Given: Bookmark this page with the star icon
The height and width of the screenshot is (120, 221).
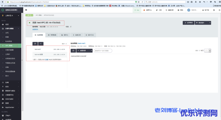Looking at the screenshot, I should [188, 2].
